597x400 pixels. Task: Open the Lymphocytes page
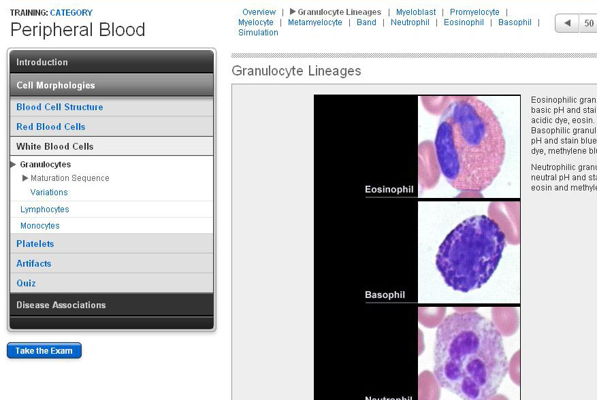45,210
